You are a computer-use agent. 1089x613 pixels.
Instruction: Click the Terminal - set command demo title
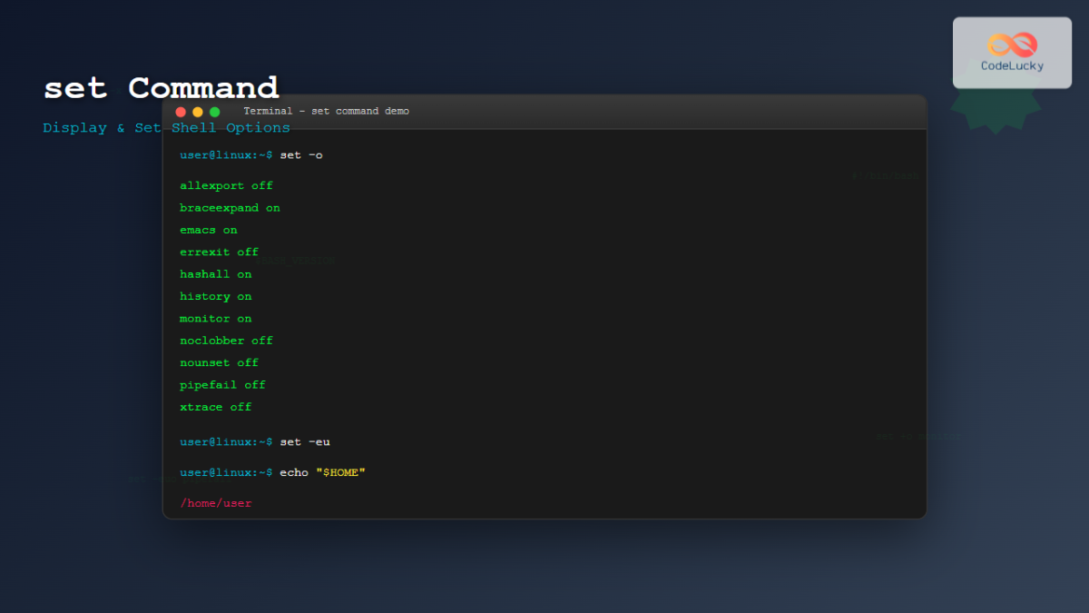pos(326,110)
